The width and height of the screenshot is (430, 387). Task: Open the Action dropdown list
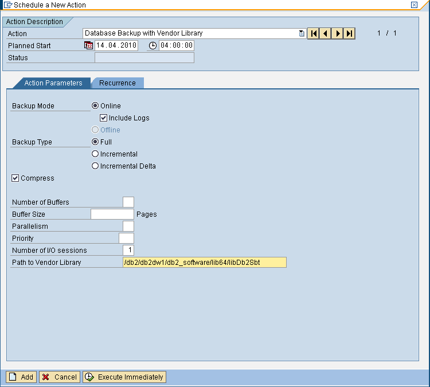[x=302, y=34]
